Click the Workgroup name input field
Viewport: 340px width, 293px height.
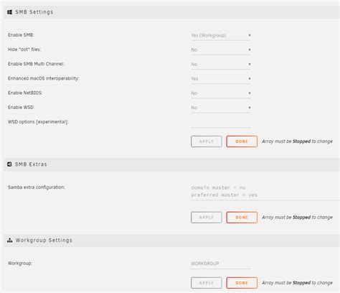pyautogui.click(x=221, y=264)
